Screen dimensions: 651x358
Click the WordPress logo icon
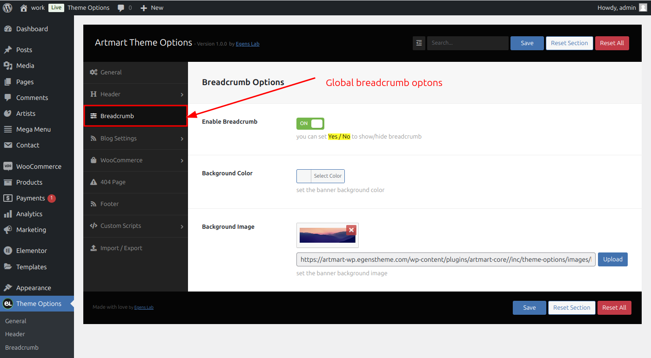[7, 7]
